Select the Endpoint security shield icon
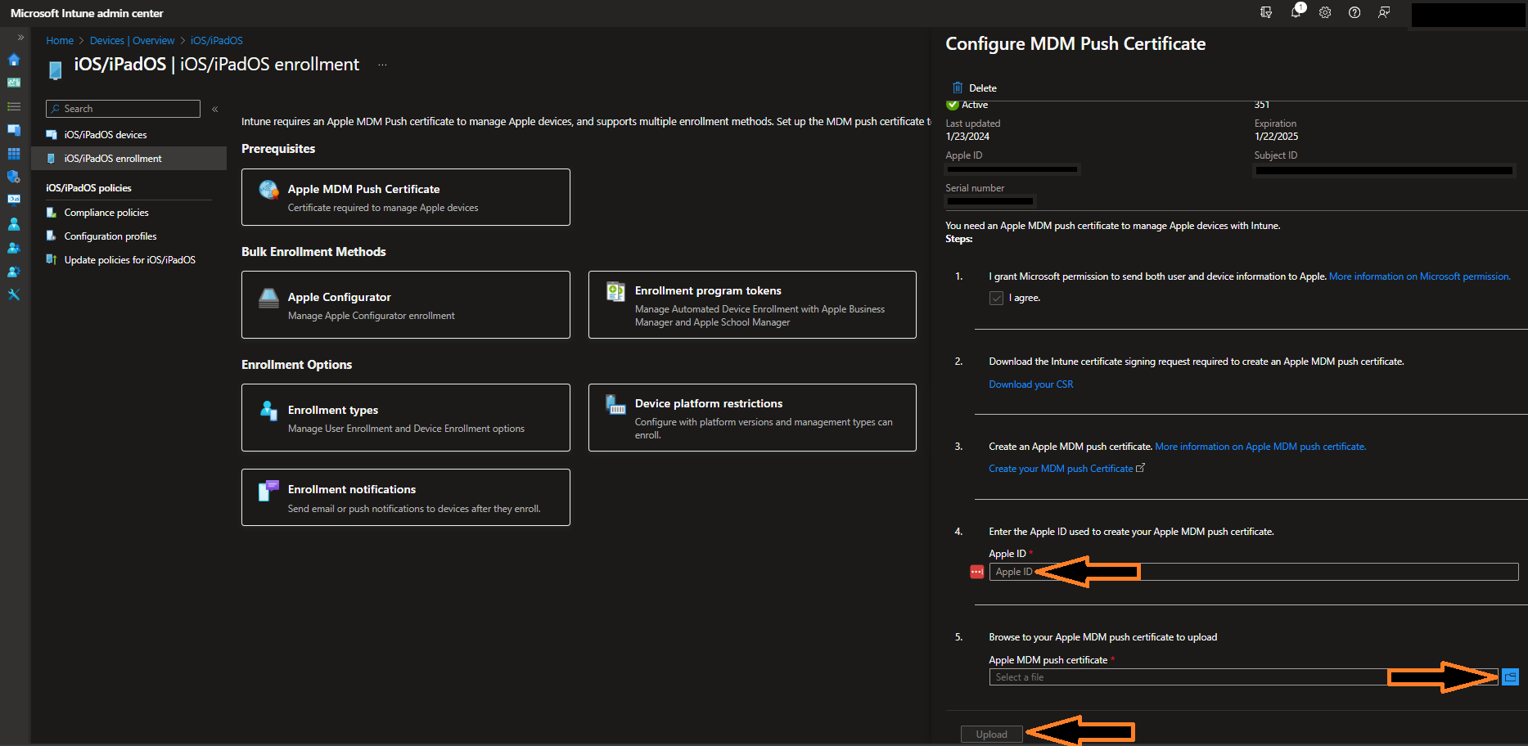Screen dimensions: 1528x746 point(13,177)
